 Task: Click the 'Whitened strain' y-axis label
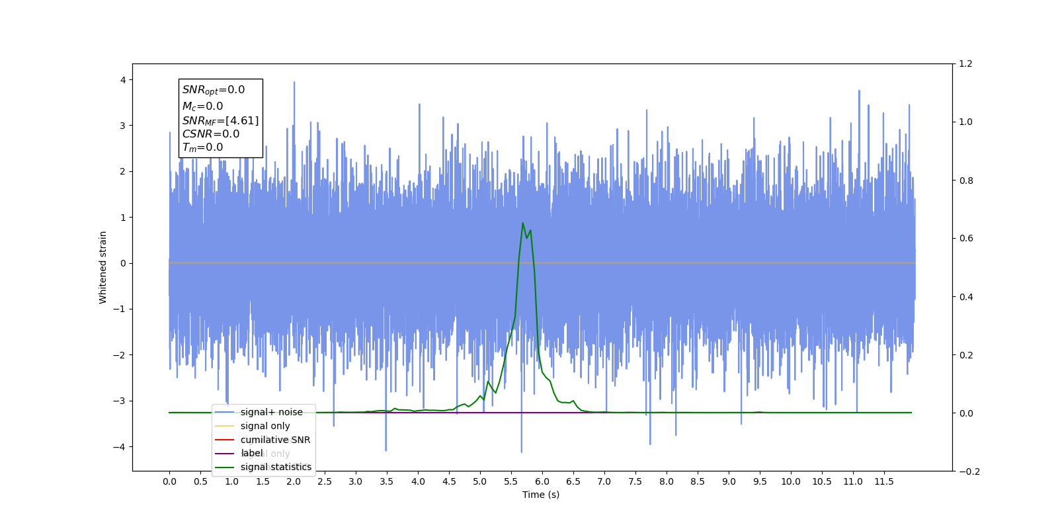(103, 267)
